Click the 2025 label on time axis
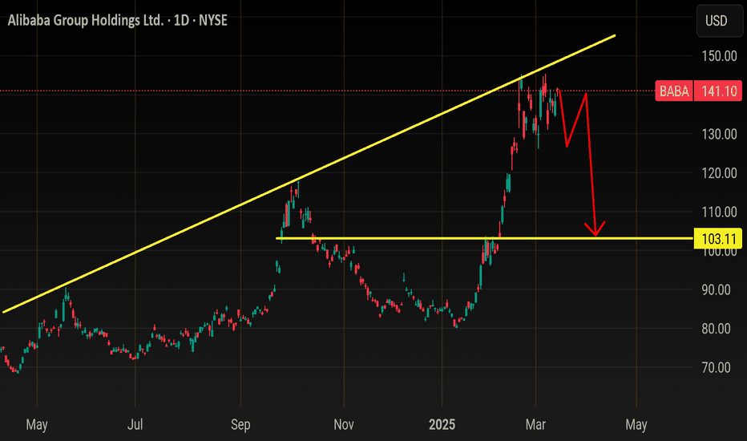 [x=442, y=424]
